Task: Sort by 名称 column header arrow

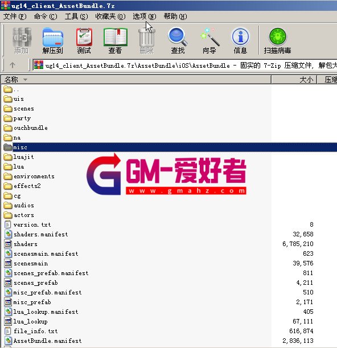Action: click(x=25, y=80)
